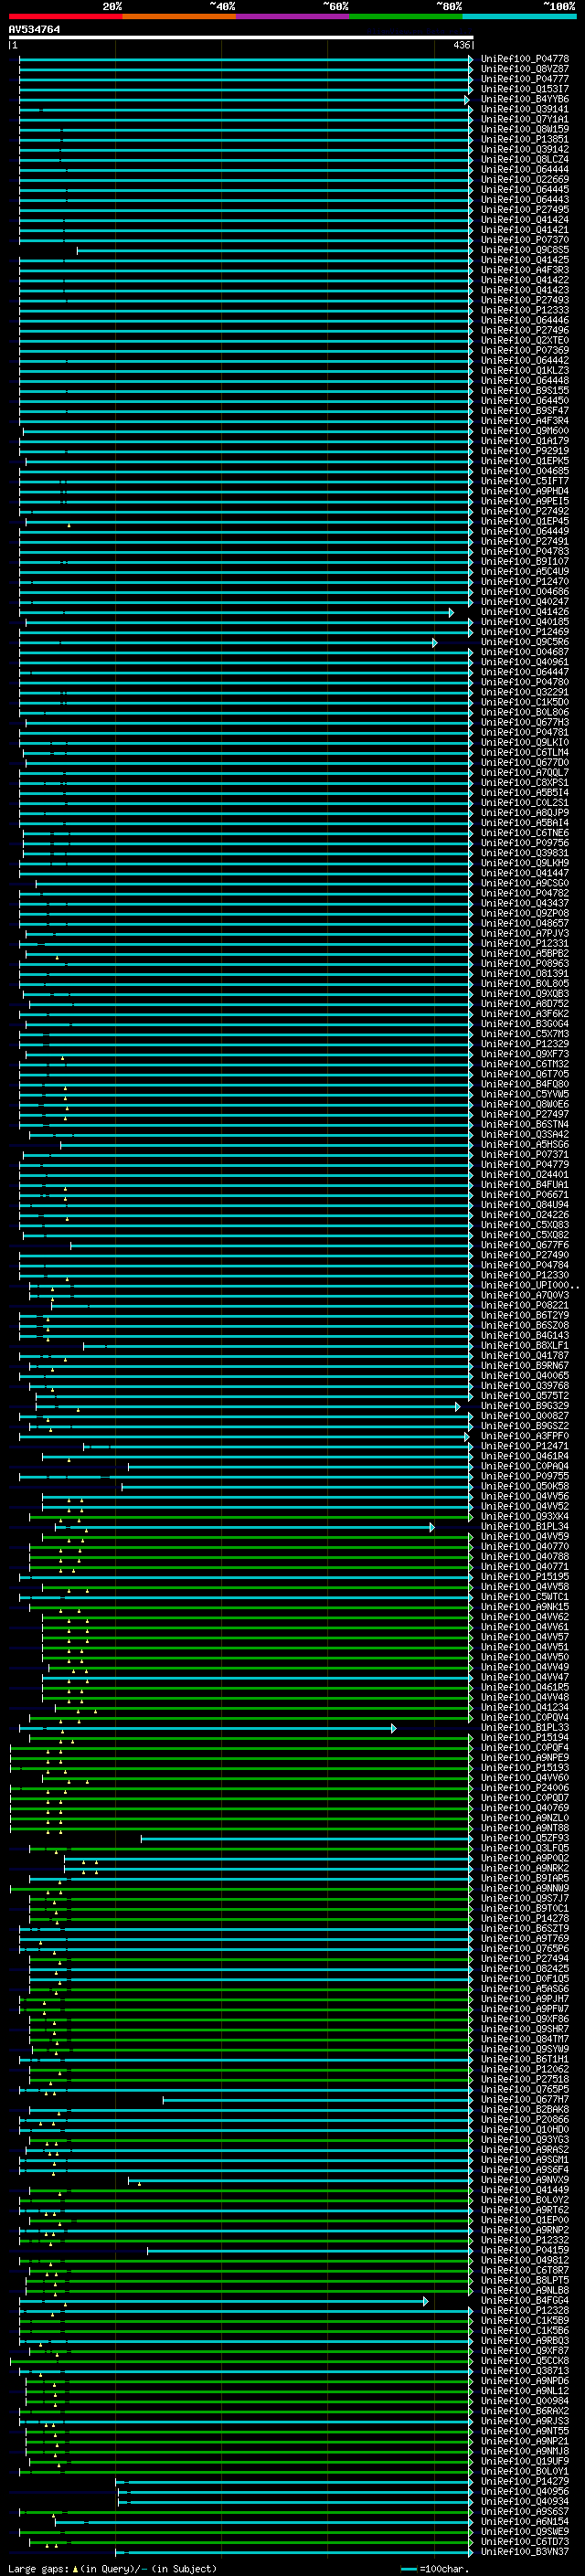Click the UniRef100_Q8W159 label
Screen dimensions: 585x2576
pos(525,129)
